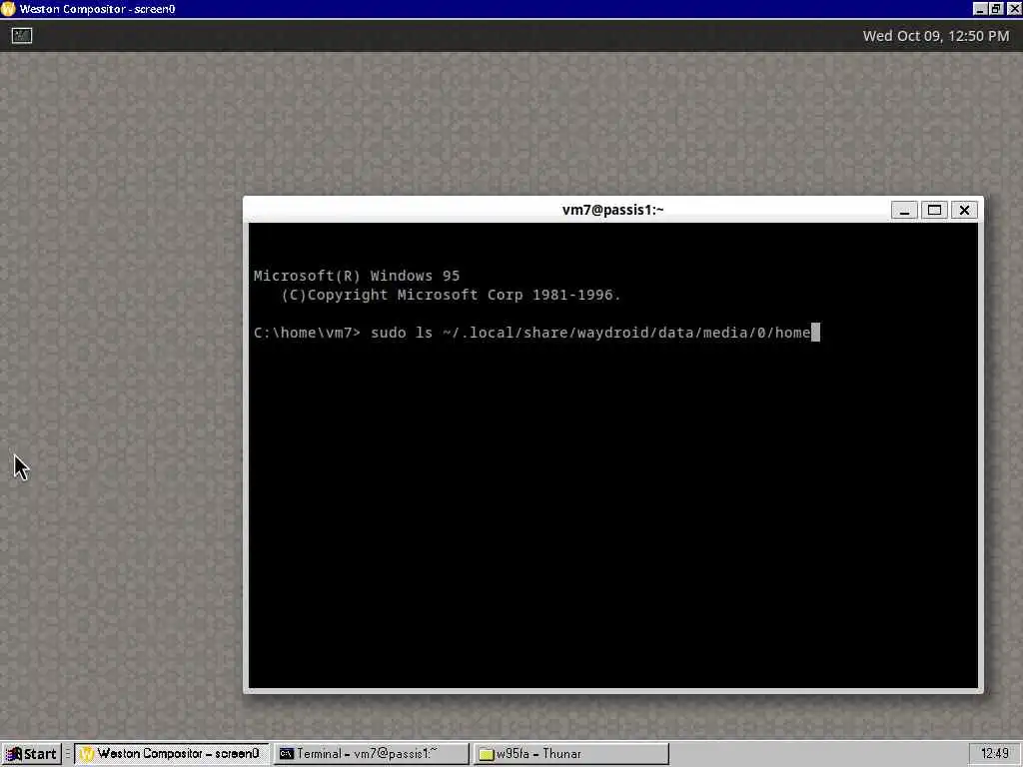
Task: Click the vm7@passis1:~ window title bar
Action: click(612, 210)
